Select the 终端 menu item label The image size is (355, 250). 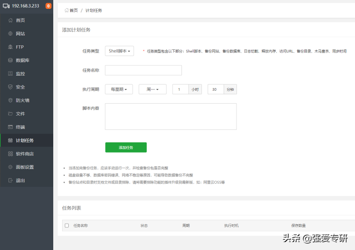pyautogui.click(x=20, y=127)
